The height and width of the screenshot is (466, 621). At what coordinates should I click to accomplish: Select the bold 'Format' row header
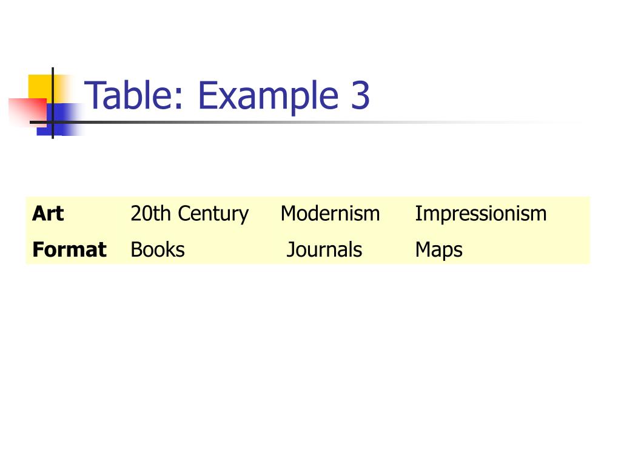pos(69,249)
